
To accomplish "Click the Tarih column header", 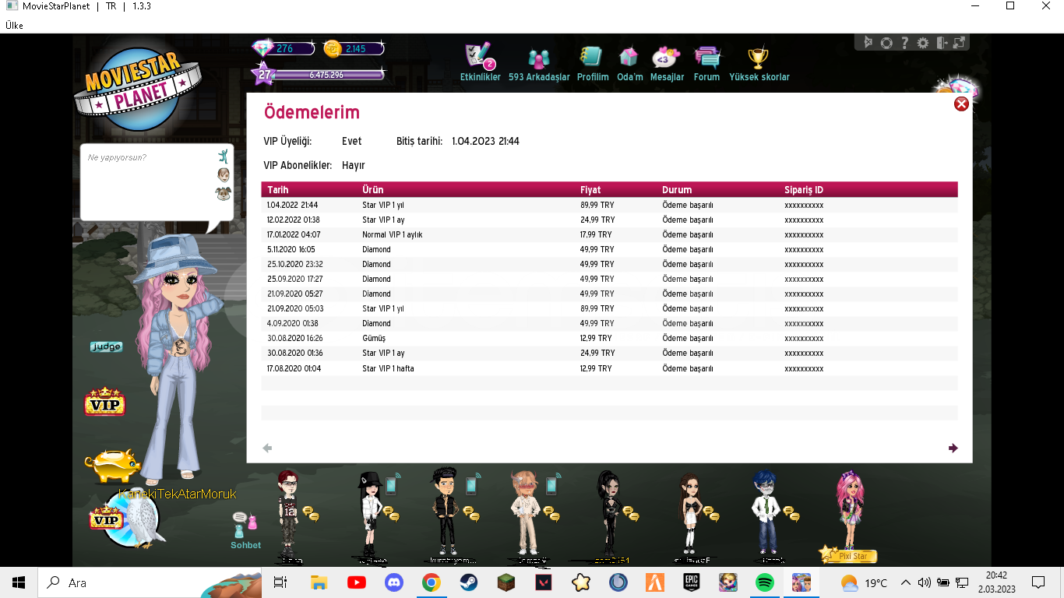I will [278, 190].
